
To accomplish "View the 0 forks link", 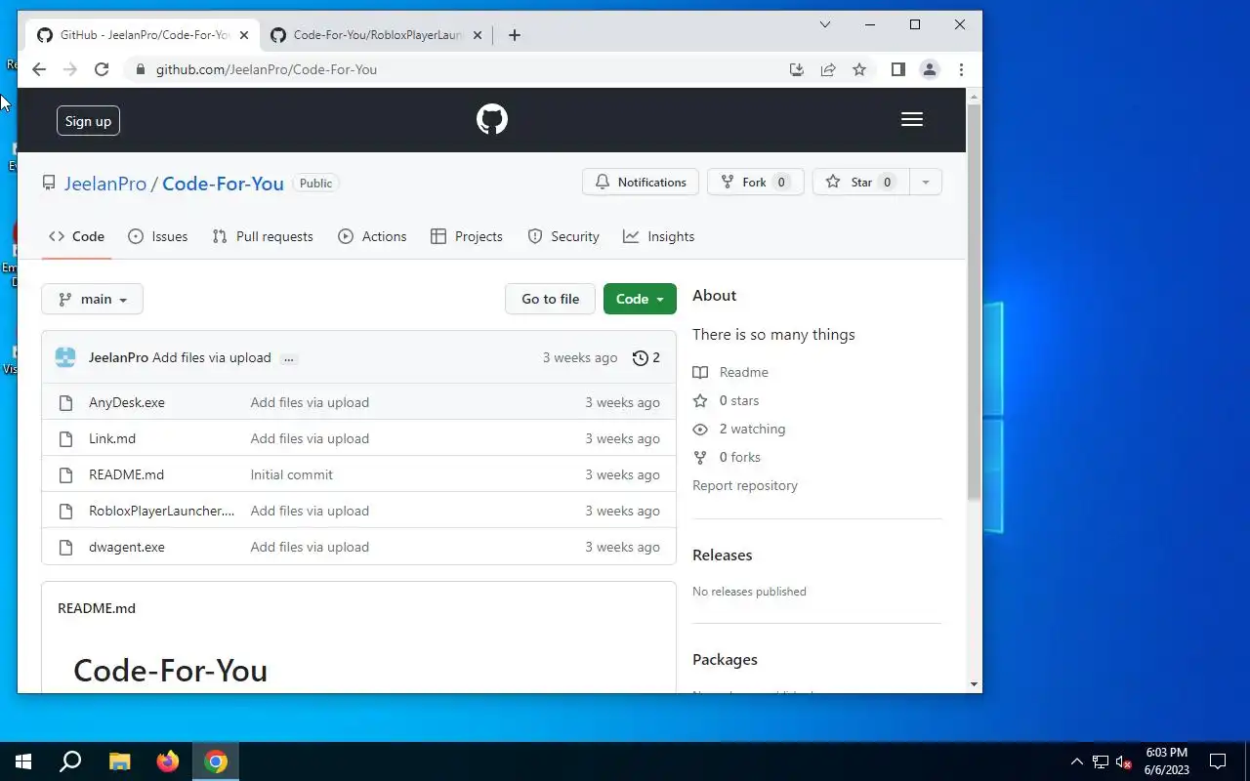I will (x=727, y=457).
